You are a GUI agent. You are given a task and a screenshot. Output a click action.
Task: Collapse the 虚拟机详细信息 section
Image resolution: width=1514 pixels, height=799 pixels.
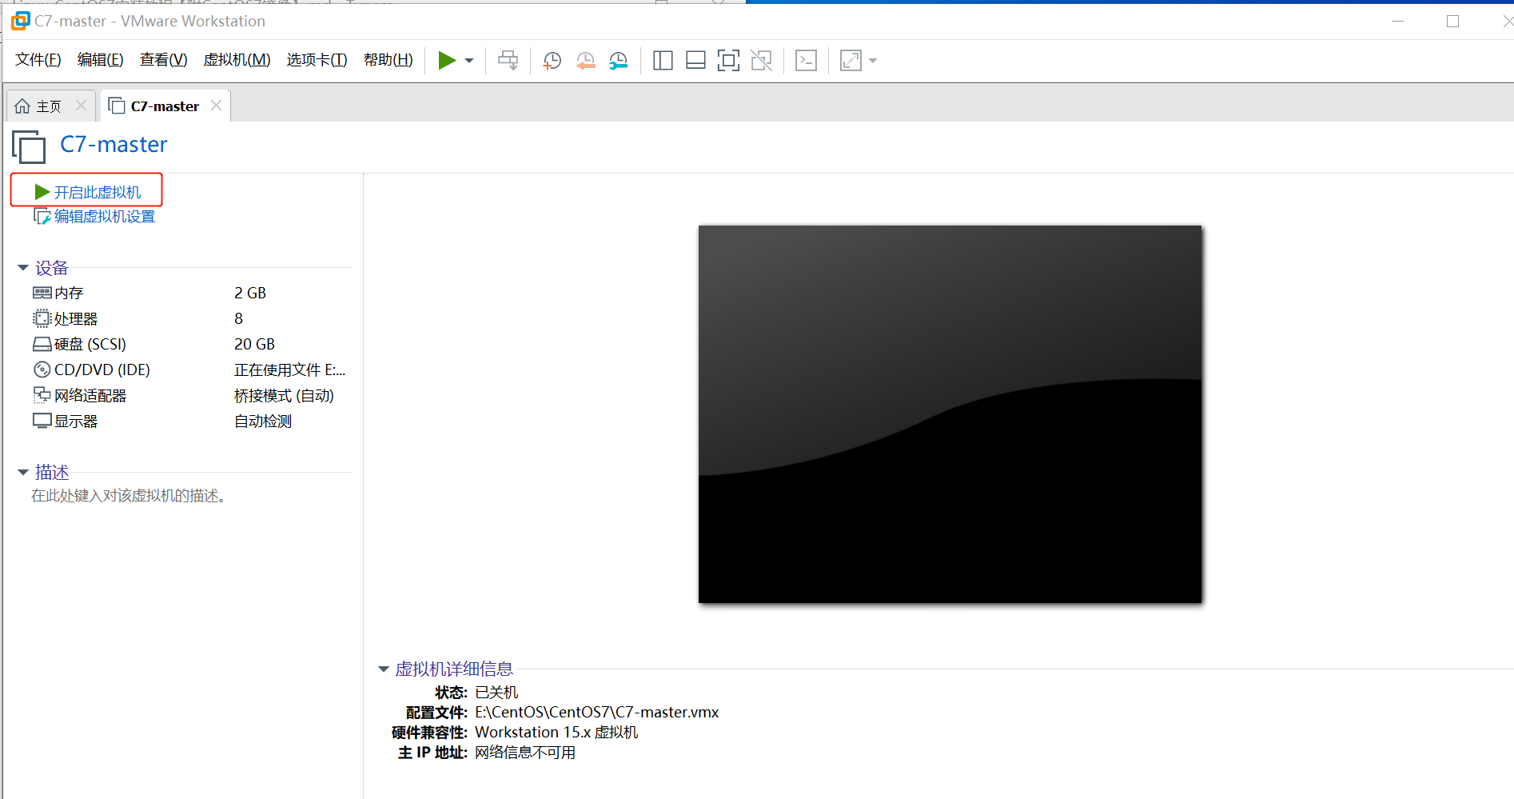click(x=384, y=669)
